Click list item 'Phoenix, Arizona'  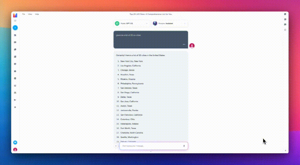pyautogui.click(x=128, y=79)
